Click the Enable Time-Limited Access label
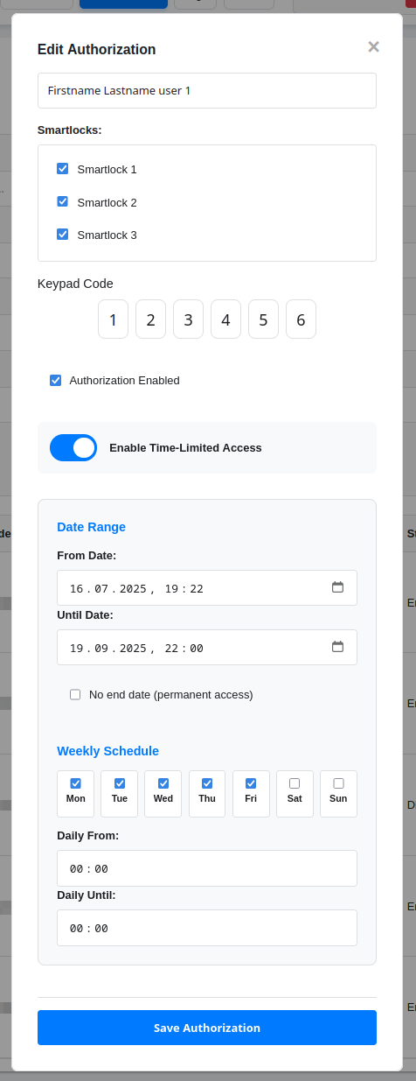The image size is (416, 1081). coord(185,447)
